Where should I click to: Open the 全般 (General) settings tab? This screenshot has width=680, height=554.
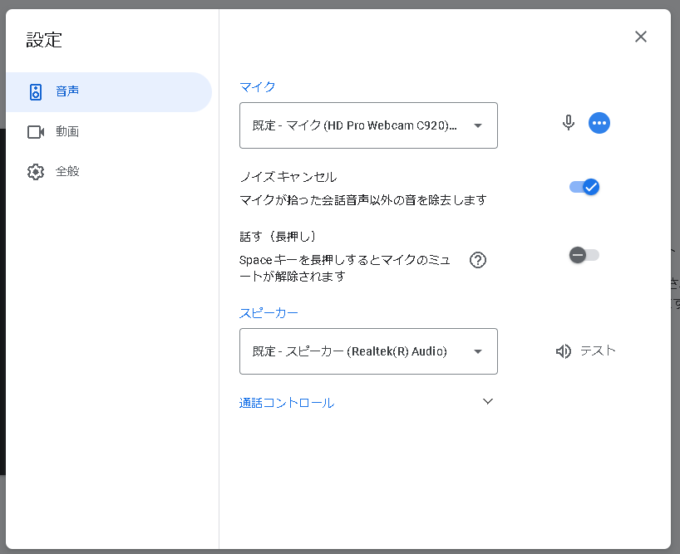pos(108,172)
